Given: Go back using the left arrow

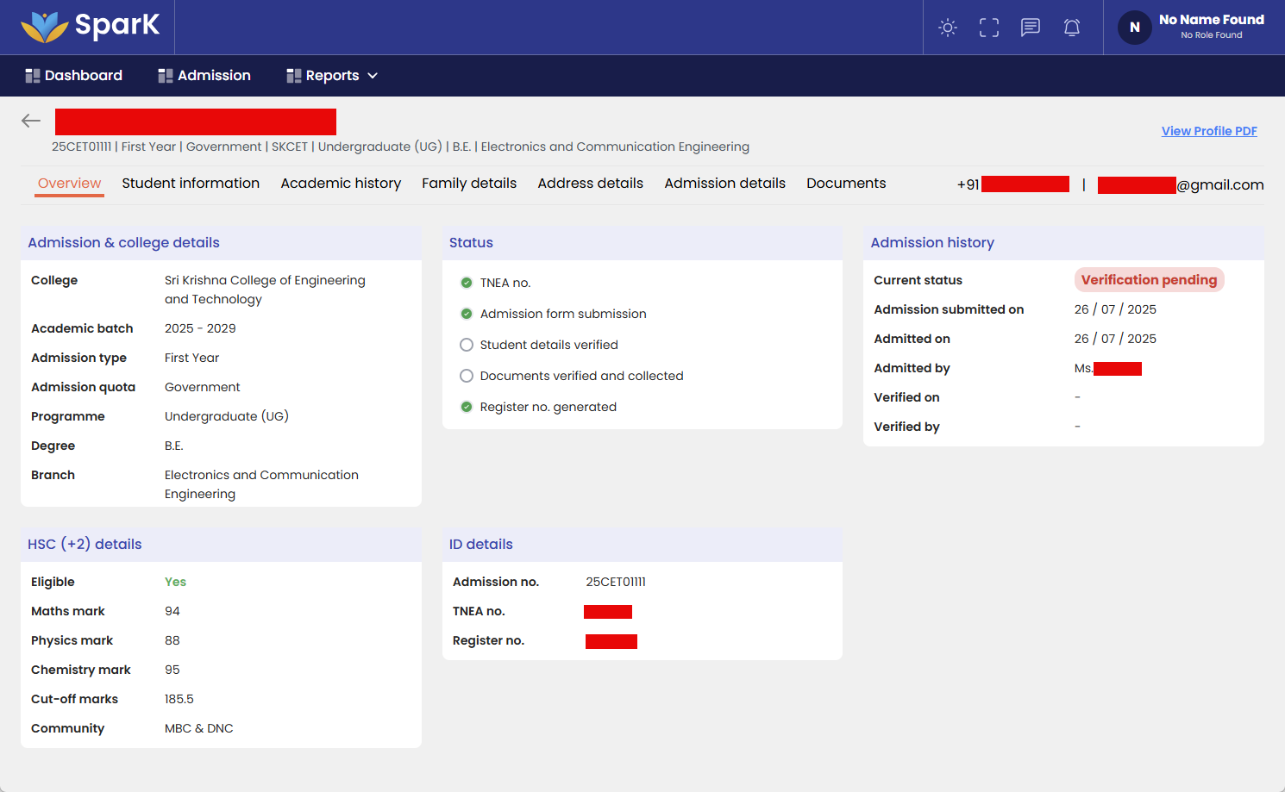Looking at the screenshot, I should pos(31,121).
